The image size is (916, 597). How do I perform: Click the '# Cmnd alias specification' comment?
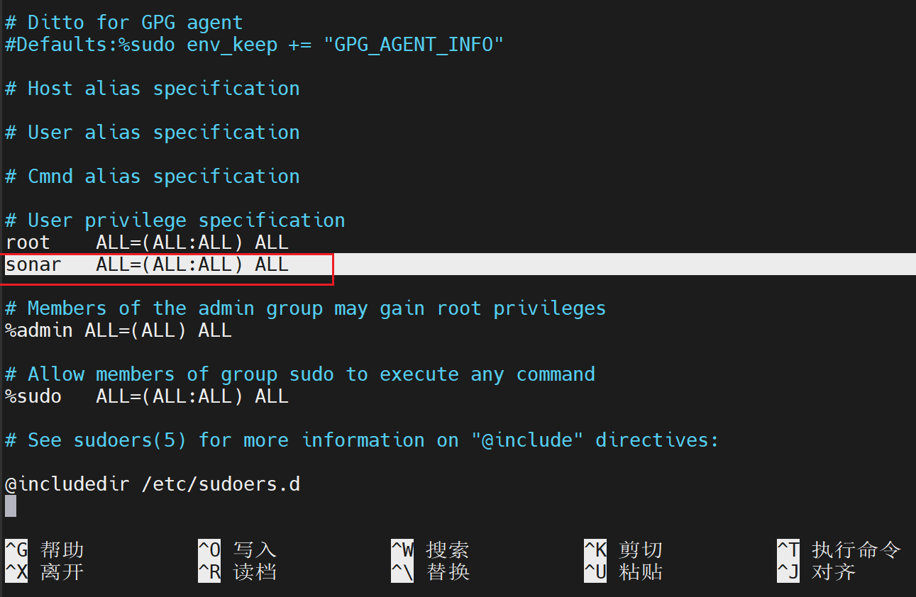153,177
